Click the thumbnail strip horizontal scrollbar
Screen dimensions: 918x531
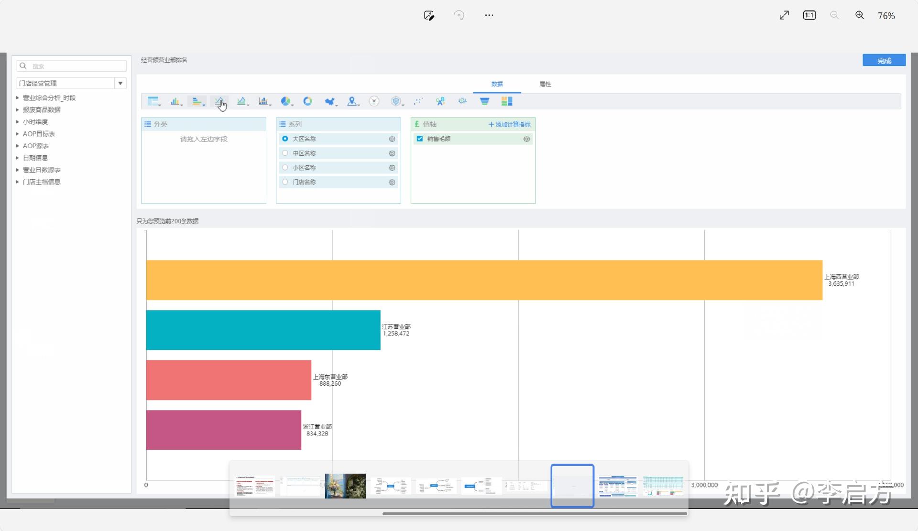(x=535, y=514)
